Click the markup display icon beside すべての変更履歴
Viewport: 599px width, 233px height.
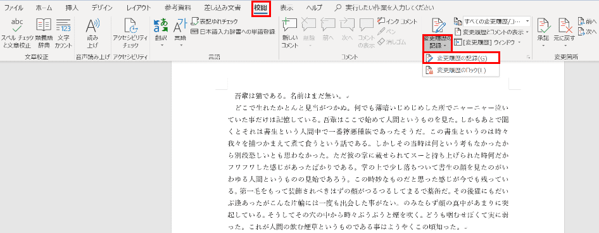click(458, 21)
